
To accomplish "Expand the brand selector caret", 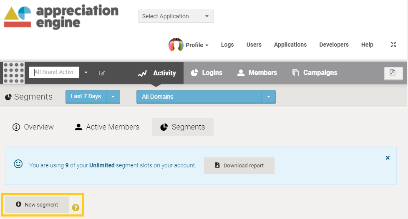I will click(86, 72).
